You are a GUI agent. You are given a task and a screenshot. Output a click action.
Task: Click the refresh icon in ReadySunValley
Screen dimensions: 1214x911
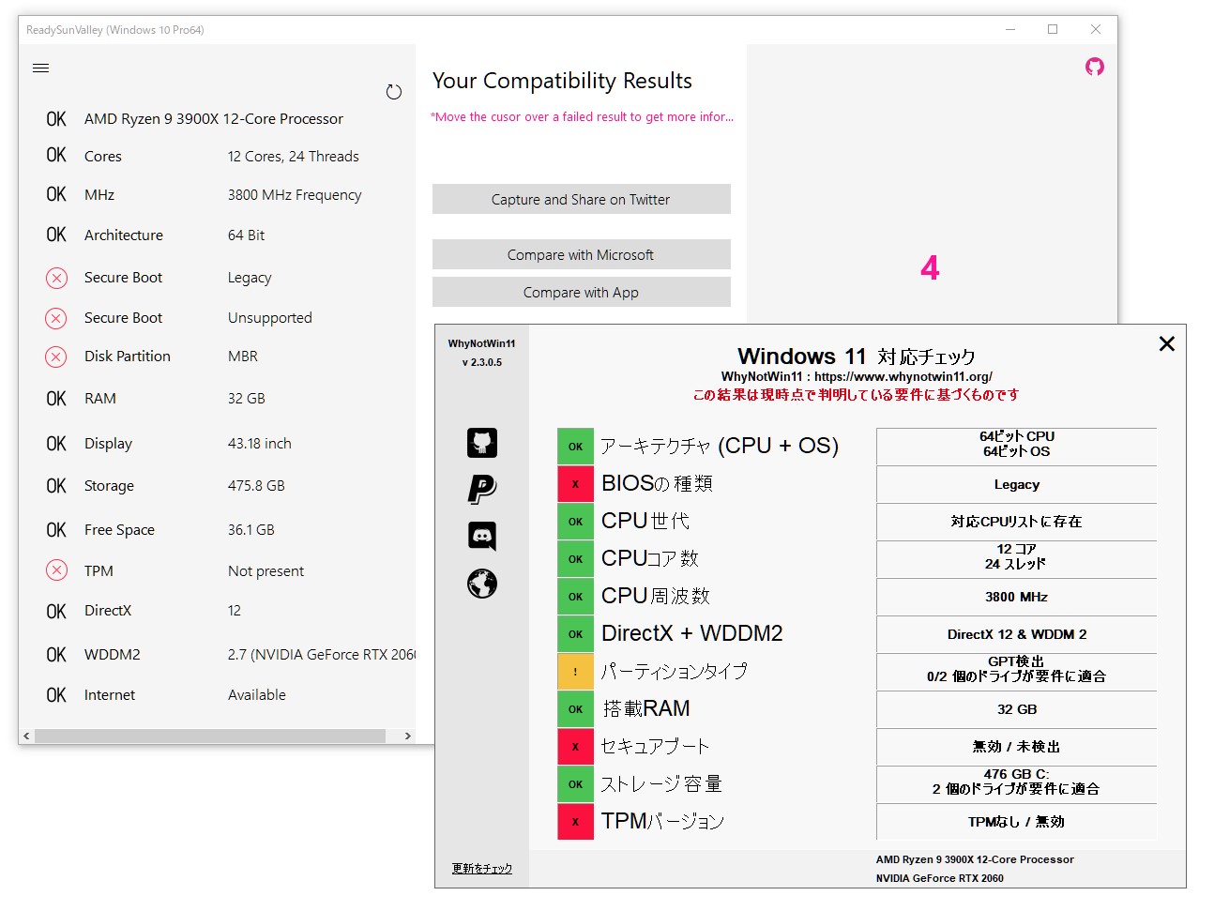[394, 92]
